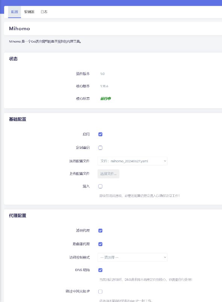
Task: Enable the 混入 checkbox
Action: click(100, 186)
